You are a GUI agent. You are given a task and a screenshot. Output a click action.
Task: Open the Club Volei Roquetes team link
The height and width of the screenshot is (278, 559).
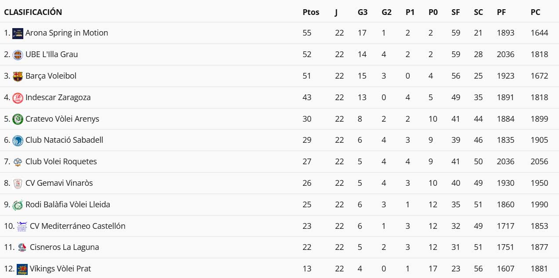coord(61,162)
